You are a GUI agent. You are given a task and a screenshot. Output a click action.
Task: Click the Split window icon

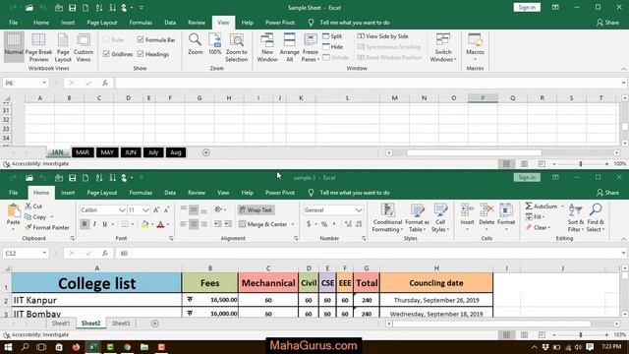(332, 36)
